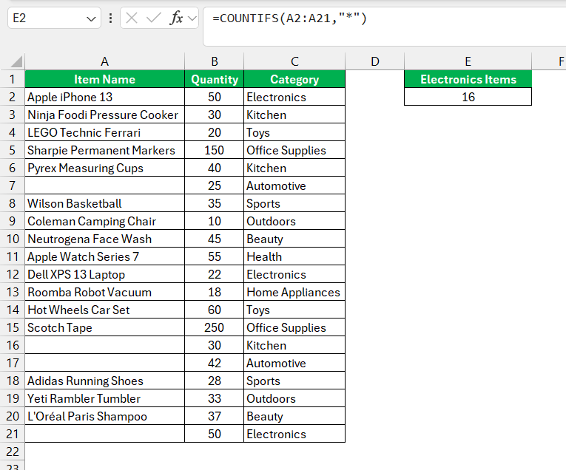Click the formula bar options dots

click(110, 18)
